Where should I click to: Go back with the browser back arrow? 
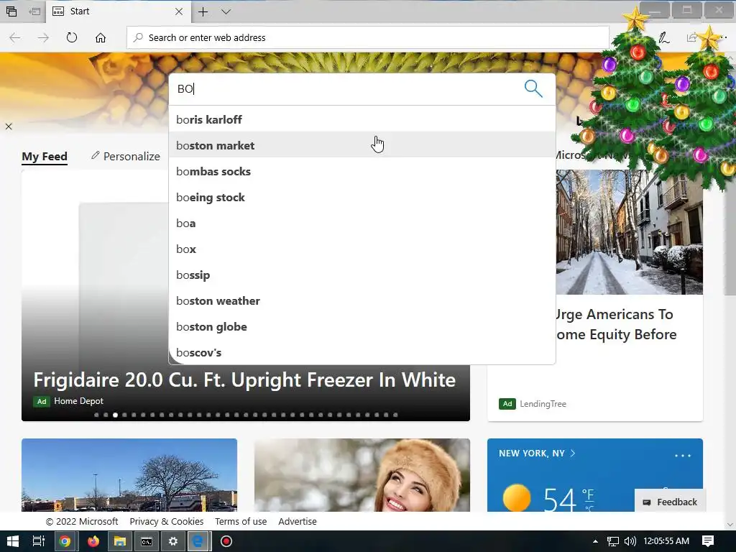[x=15, y=37]
